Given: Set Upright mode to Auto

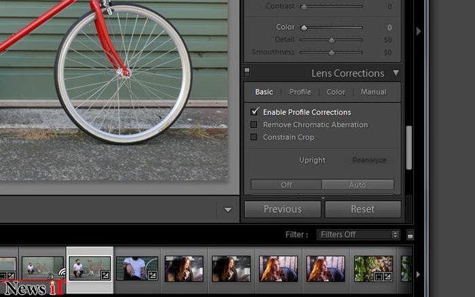Looking at the screenshot, I should pos(358,184).
